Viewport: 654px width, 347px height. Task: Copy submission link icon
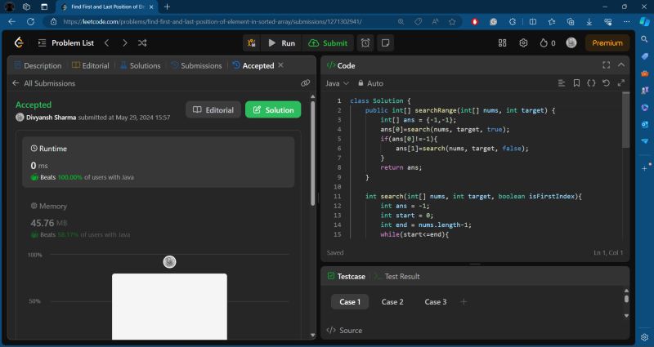tap(305, 83)
